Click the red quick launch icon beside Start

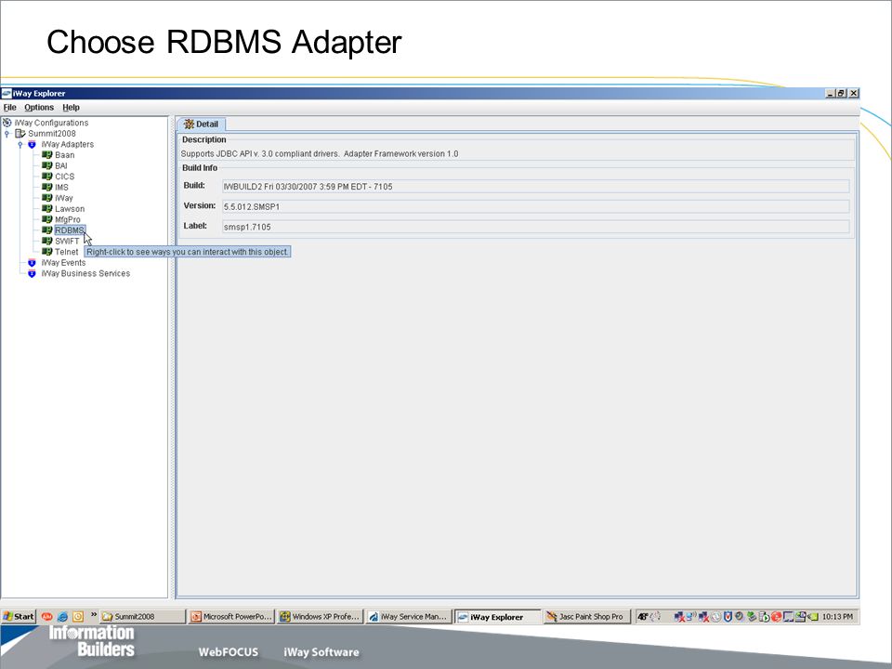(46, 617)
